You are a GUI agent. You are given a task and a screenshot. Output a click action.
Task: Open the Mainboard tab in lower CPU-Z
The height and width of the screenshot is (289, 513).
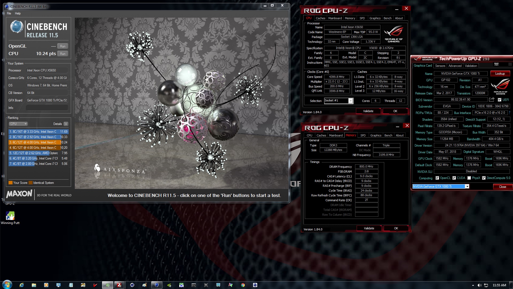(336, 135)
